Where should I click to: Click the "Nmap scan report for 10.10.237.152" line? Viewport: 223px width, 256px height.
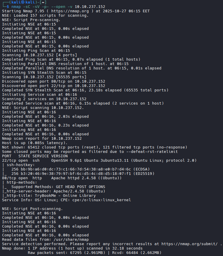(x=42, y=139)
